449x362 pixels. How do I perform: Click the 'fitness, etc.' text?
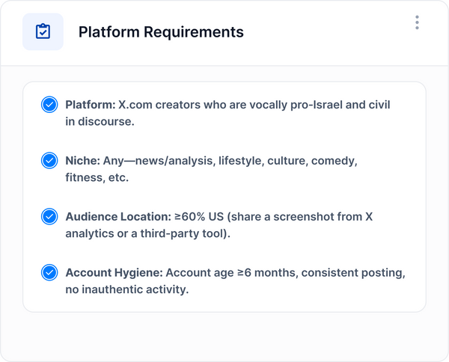tap(97, 177)
